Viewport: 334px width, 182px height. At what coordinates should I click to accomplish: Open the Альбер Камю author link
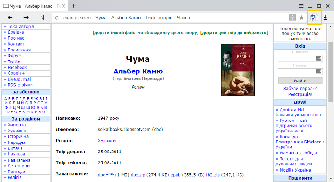138,71
